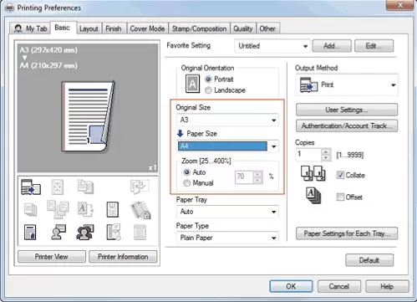This screenshot has width=417, height=302.
Task: Click the greyed page-with-four-arrows zoom icon
Action: [58, 187]
